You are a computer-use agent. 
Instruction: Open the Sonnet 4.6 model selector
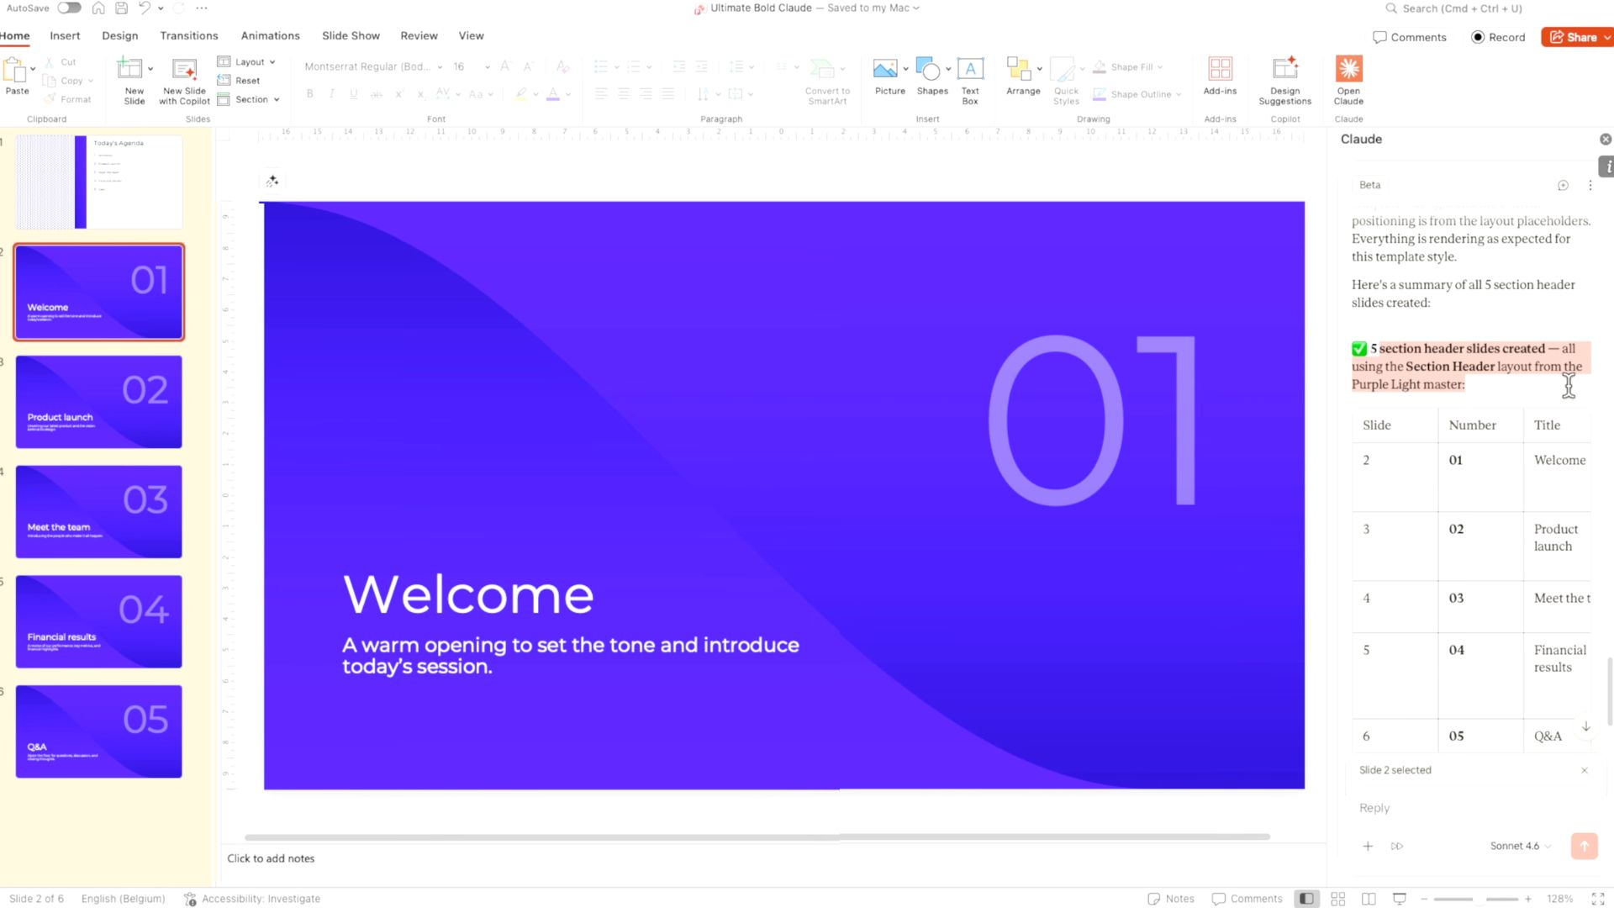coord(1520,846)
